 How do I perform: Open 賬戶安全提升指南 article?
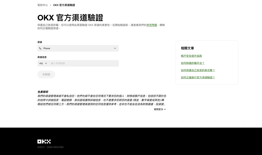[191, 56]
